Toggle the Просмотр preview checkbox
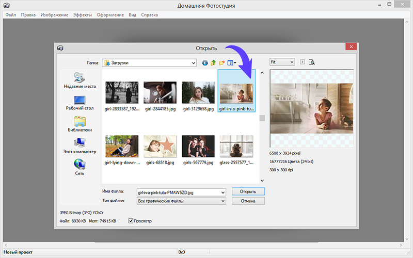413x258 pixels. (x=131, y=221)
